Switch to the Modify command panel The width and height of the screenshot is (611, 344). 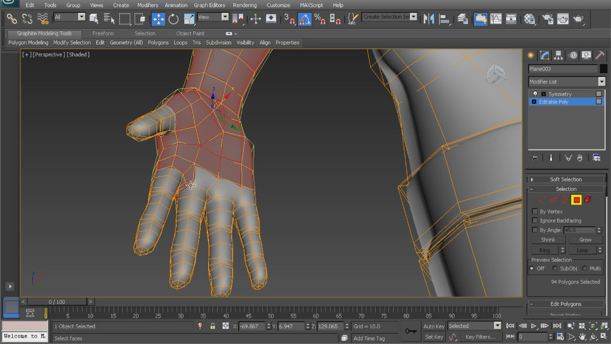click(544, 55)
